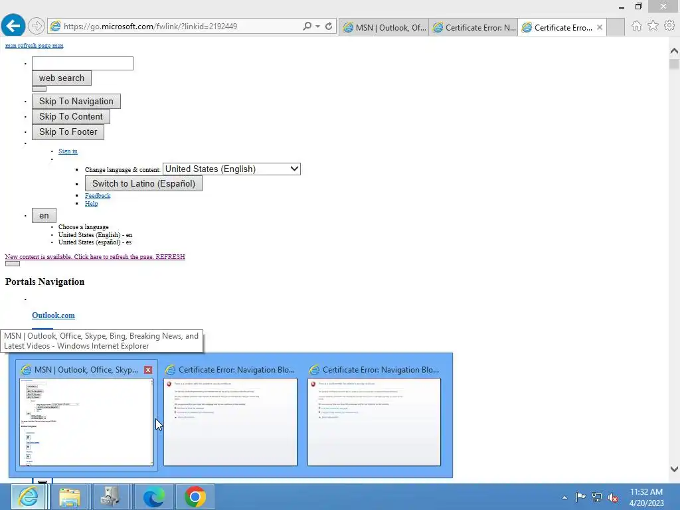This screenshot has height=510, width=680.
Task: Click the Forward navigation arrow
Action: point(37,26)
